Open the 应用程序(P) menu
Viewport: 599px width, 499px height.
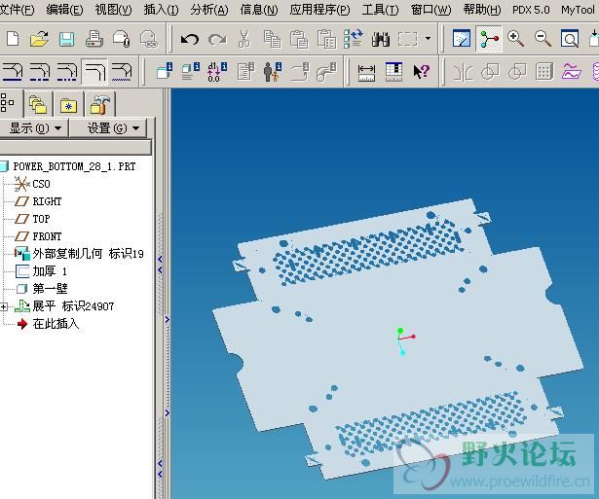tap(319, 9)
